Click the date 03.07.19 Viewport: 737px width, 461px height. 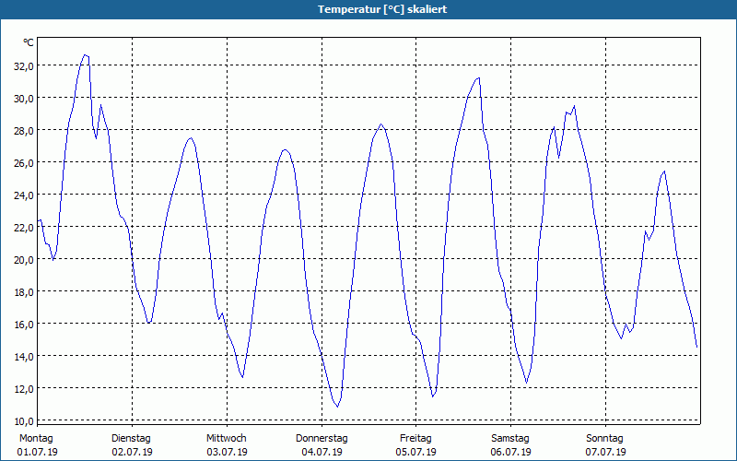(227, 452)
